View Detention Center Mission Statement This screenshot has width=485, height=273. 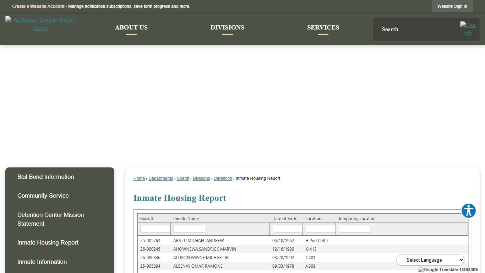point(50,219)
